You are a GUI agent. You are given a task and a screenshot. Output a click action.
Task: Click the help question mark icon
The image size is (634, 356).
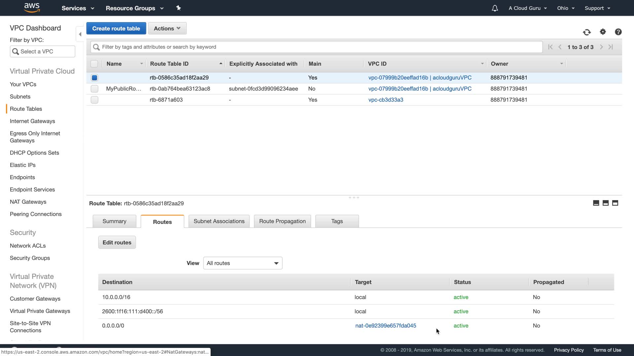pyautogui.click(x=618, y=32)
